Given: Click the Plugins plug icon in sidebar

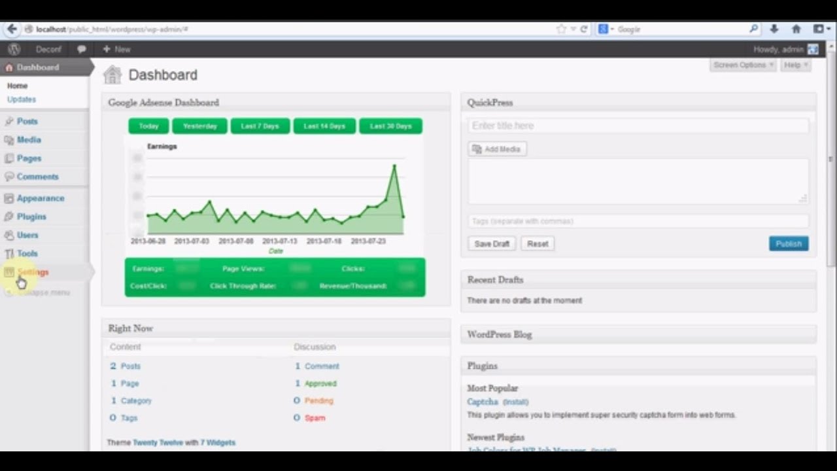Looking at the screenshot, I should point(9,216).
